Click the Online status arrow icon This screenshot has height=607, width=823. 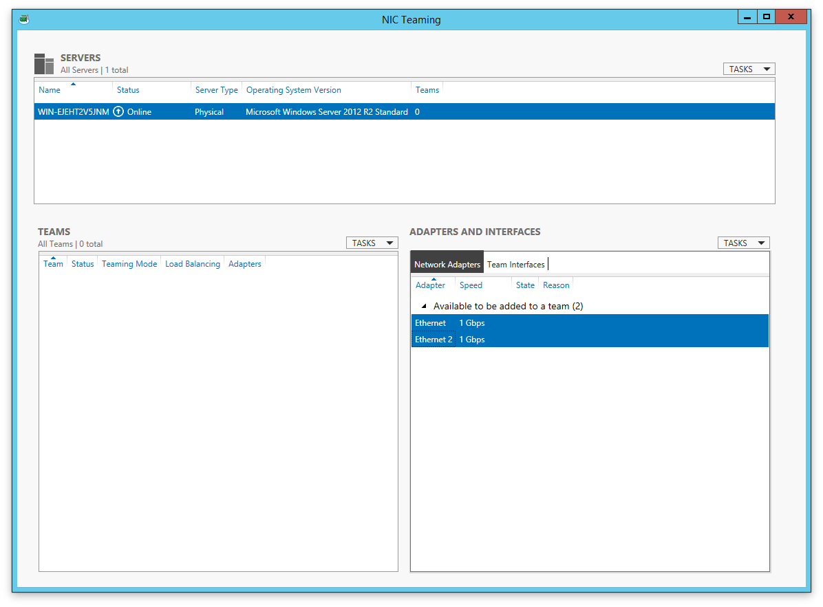[118, 112]
